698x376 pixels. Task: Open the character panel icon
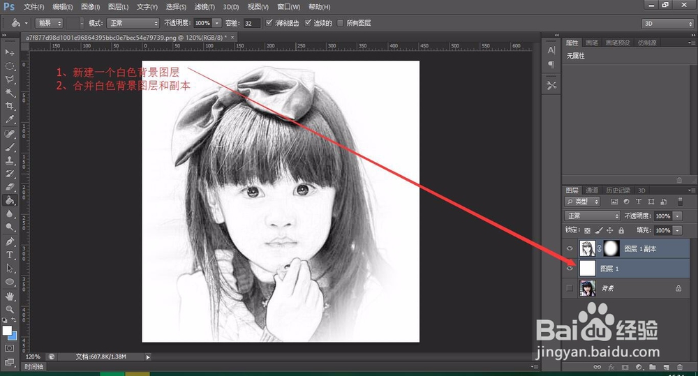point(551,50)
